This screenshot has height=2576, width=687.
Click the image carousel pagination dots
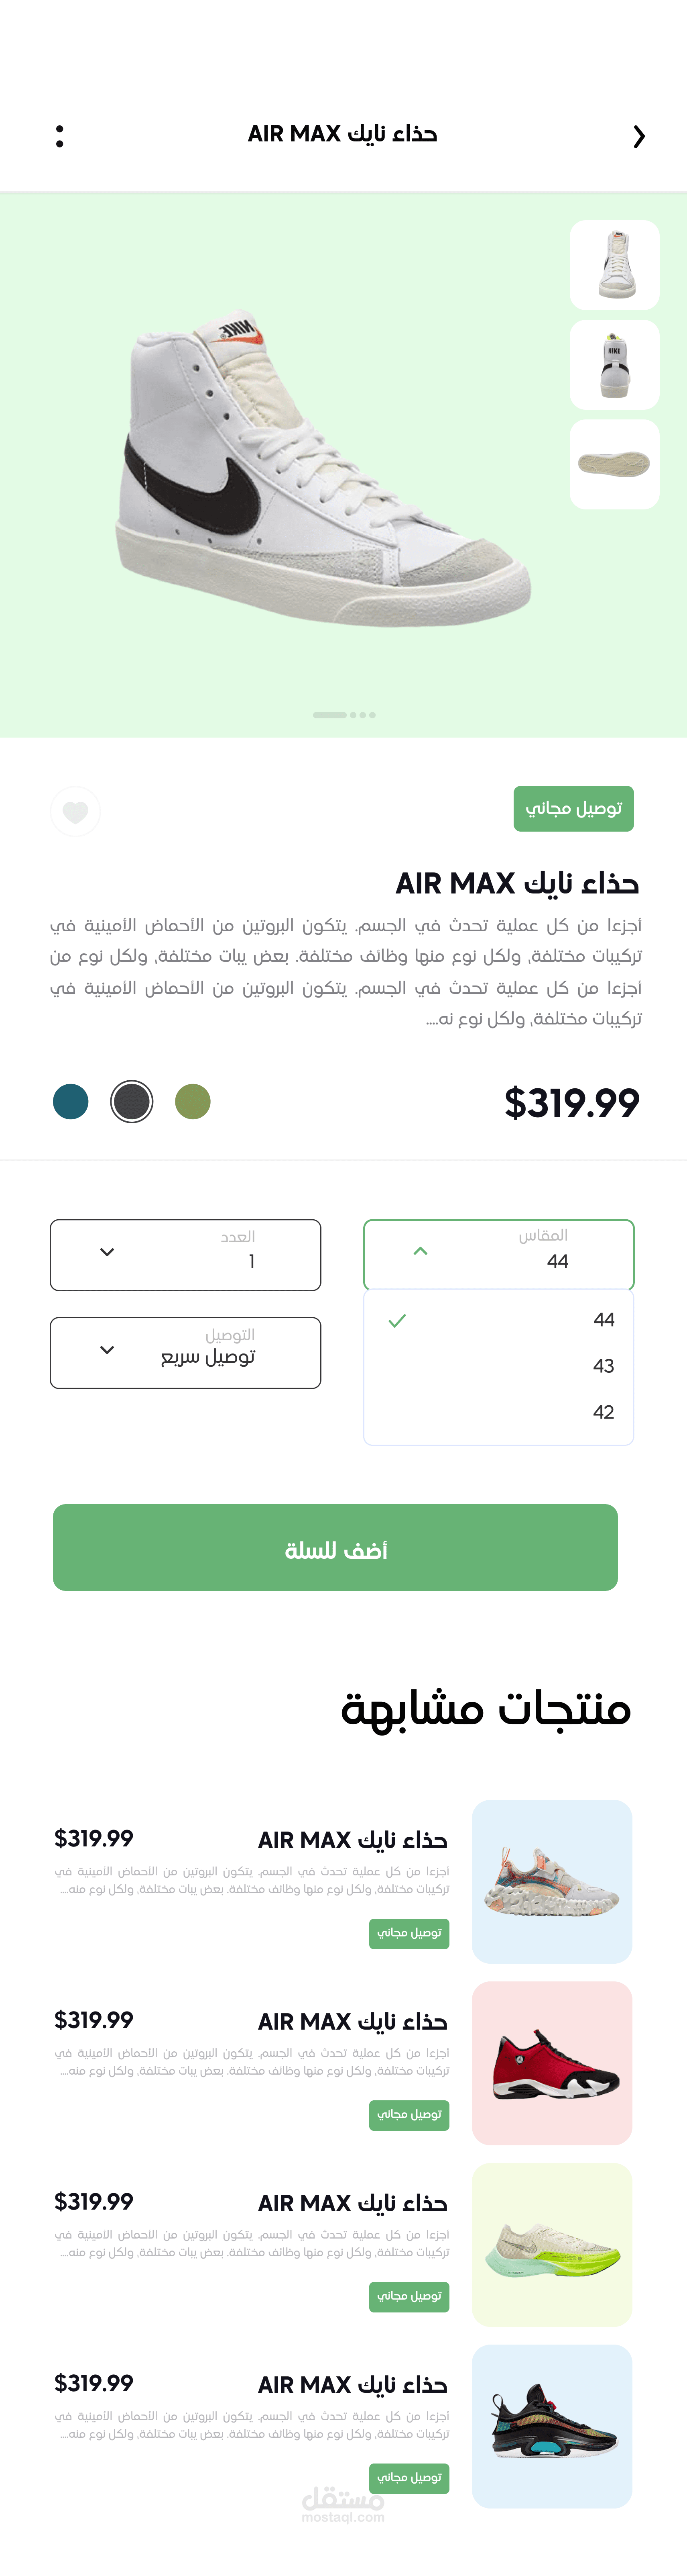(x=344, y=715)
